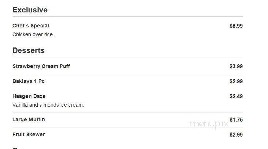The height and width of the screenshot is (149, 268).
Task: Click the $2.99 Baklava price
Action: [236, 81]
